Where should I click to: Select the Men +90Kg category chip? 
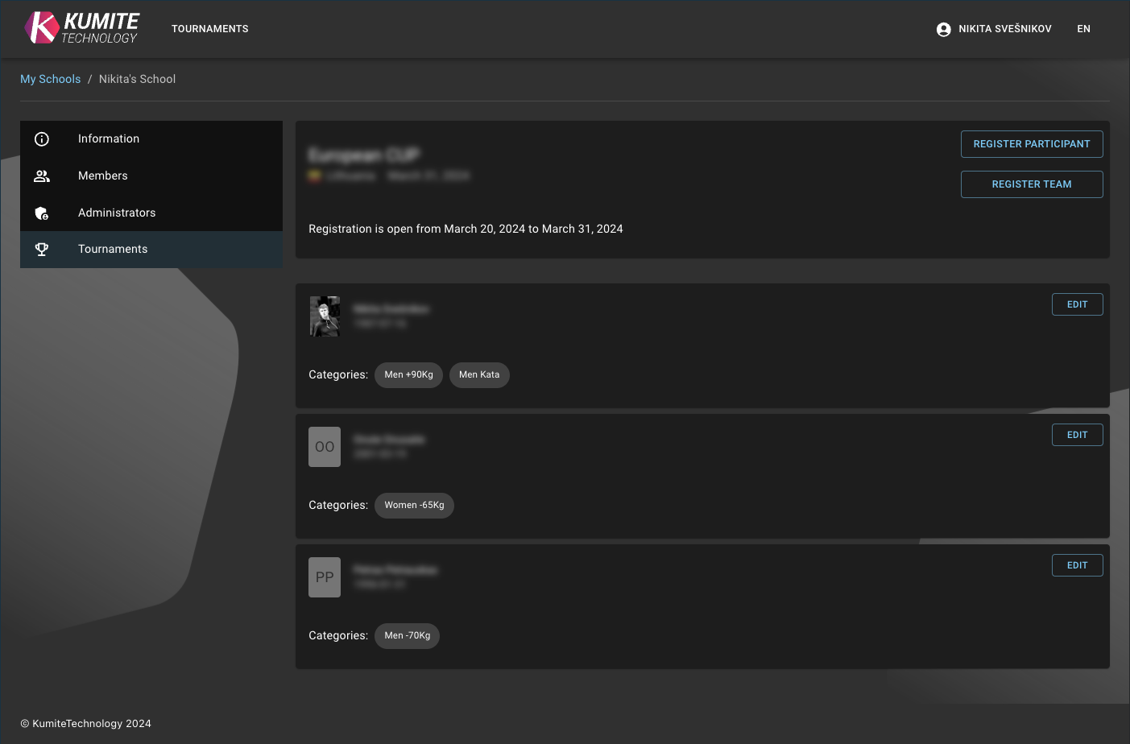coord(408,374)
